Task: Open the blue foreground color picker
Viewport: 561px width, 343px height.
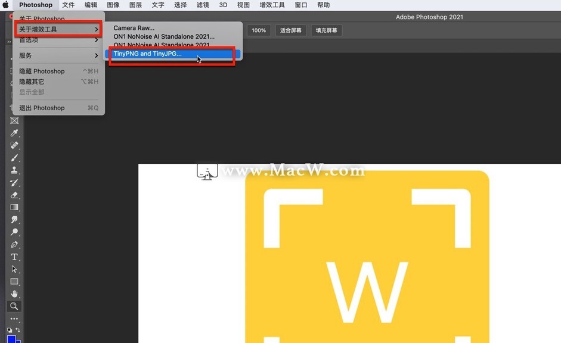Action: (x=11, y=339)
